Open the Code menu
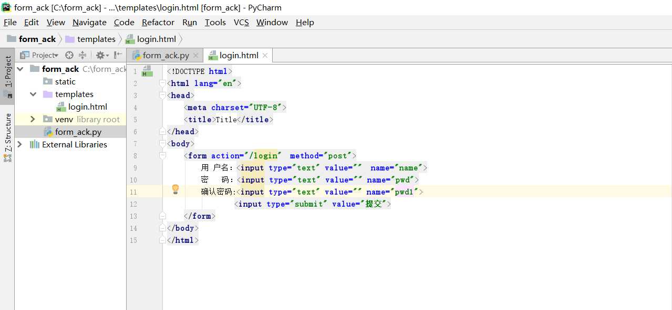This screenshot has height=310, width=672. pos(124,22)
